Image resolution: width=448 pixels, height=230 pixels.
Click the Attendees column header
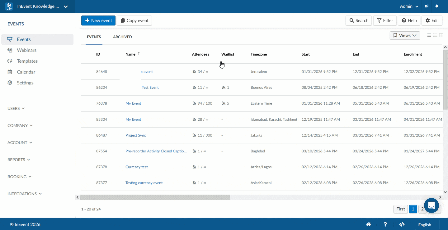pyautogui.click(x=200, y=54)
